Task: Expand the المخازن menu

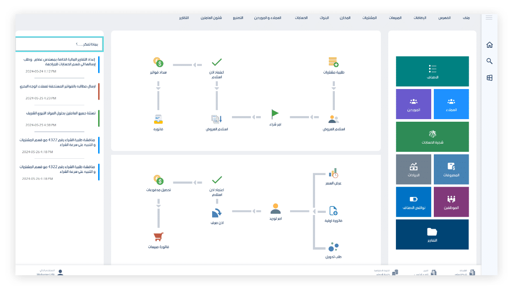Action: point(345,18)
